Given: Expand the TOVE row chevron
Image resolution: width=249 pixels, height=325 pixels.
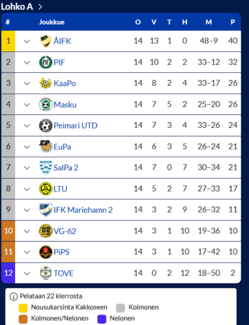Looking at the screenshot, I should [x=27, y=274].
